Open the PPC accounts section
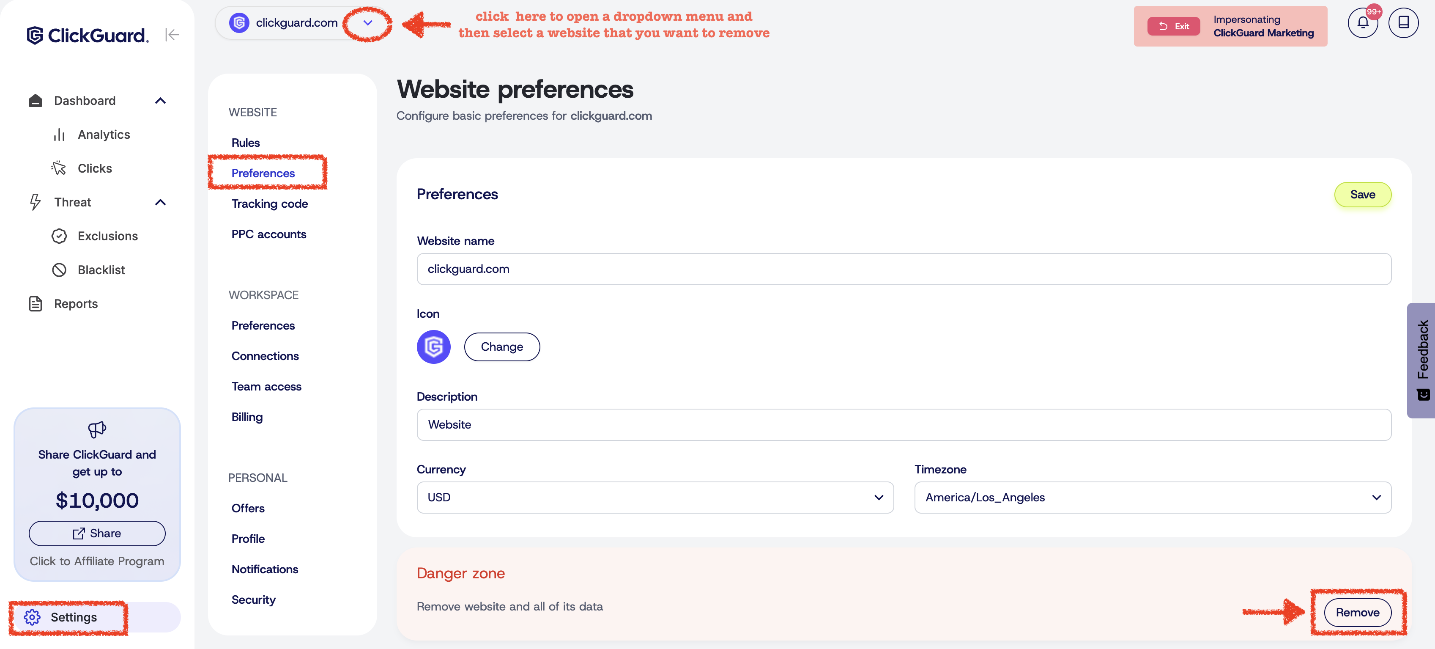 pyautogui.click(x=268, y=234)
